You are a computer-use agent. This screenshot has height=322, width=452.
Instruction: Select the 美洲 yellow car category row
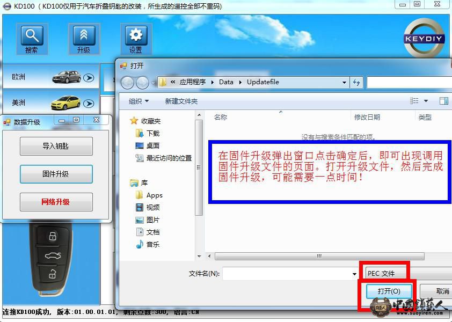coord(51,103)
